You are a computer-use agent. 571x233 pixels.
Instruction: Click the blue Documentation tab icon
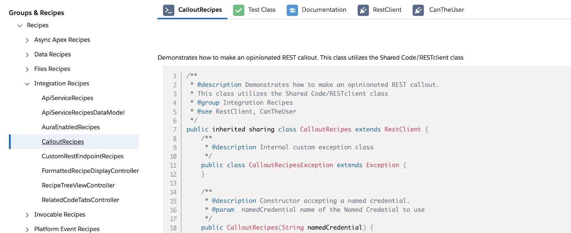[x=292, y=10]
